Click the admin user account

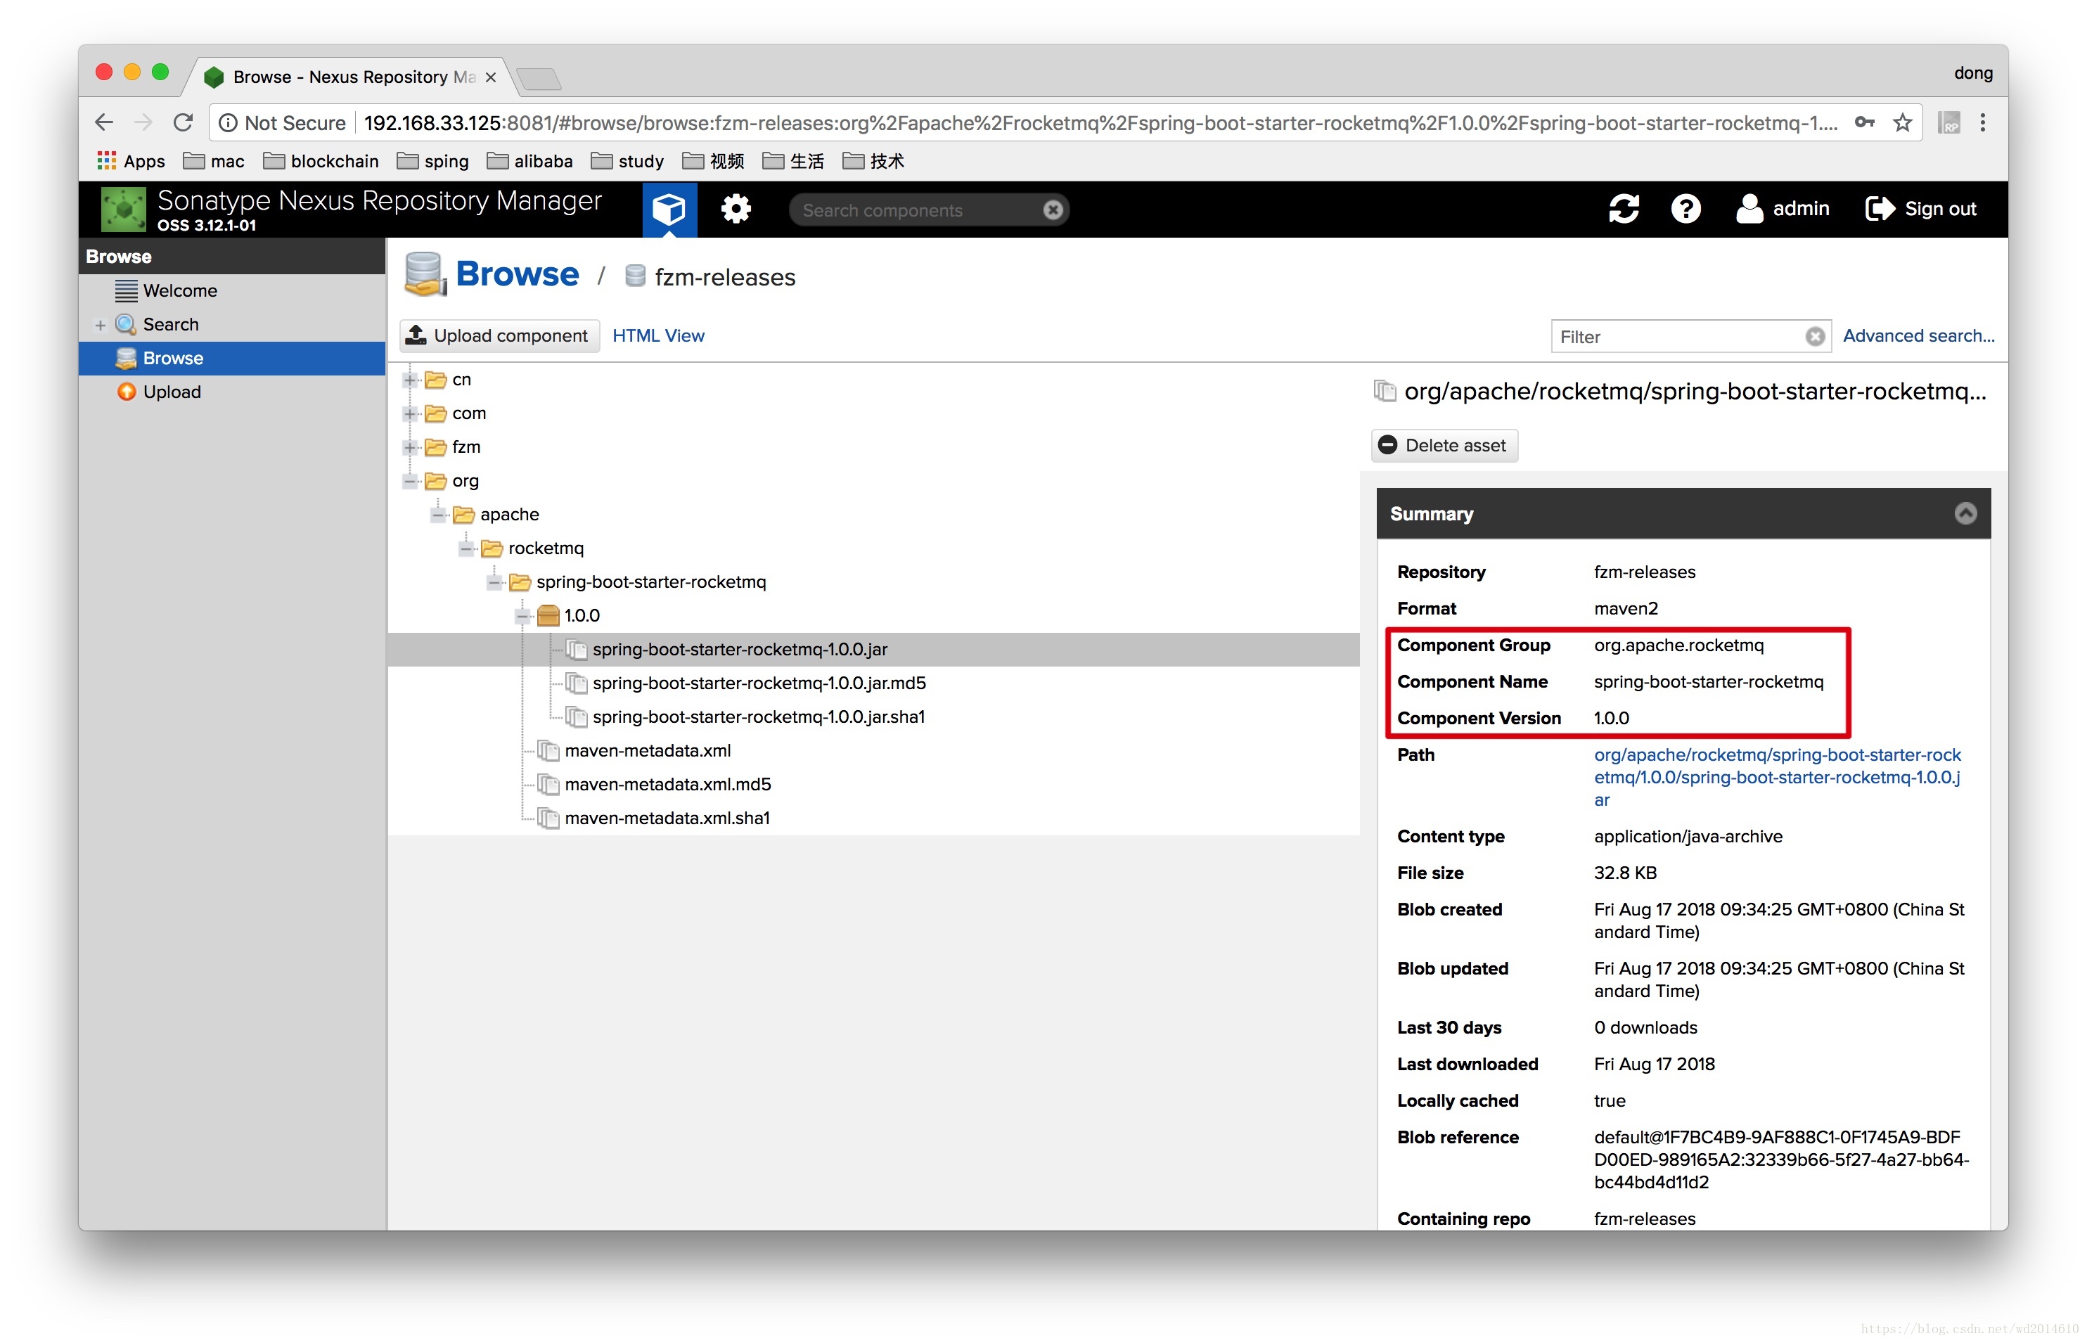[1782, 210]
